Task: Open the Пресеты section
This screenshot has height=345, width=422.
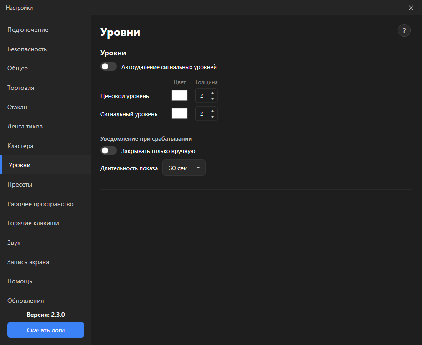Action: click(46, 185)
